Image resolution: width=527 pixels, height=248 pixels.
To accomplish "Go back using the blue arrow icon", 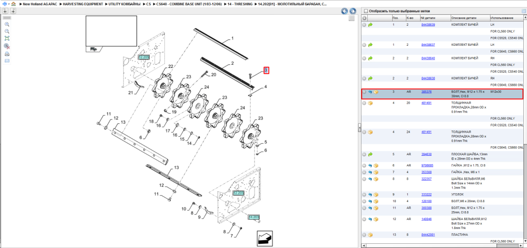I will [4, 4].
